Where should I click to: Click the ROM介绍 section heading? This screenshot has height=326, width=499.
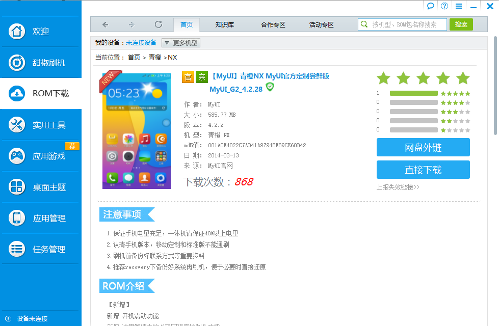(123, 286)
